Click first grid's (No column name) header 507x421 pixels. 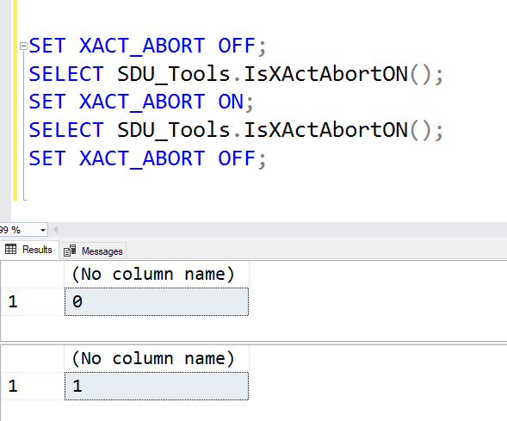click(x=157, y=274)
